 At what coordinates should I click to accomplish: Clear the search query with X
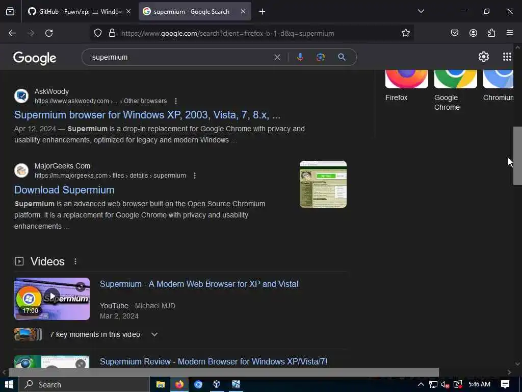[x=277, y=57]
